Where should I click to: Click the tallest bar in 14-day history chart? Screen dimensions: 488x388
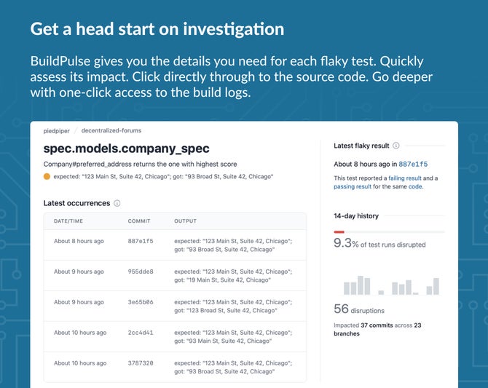(360, 285)
